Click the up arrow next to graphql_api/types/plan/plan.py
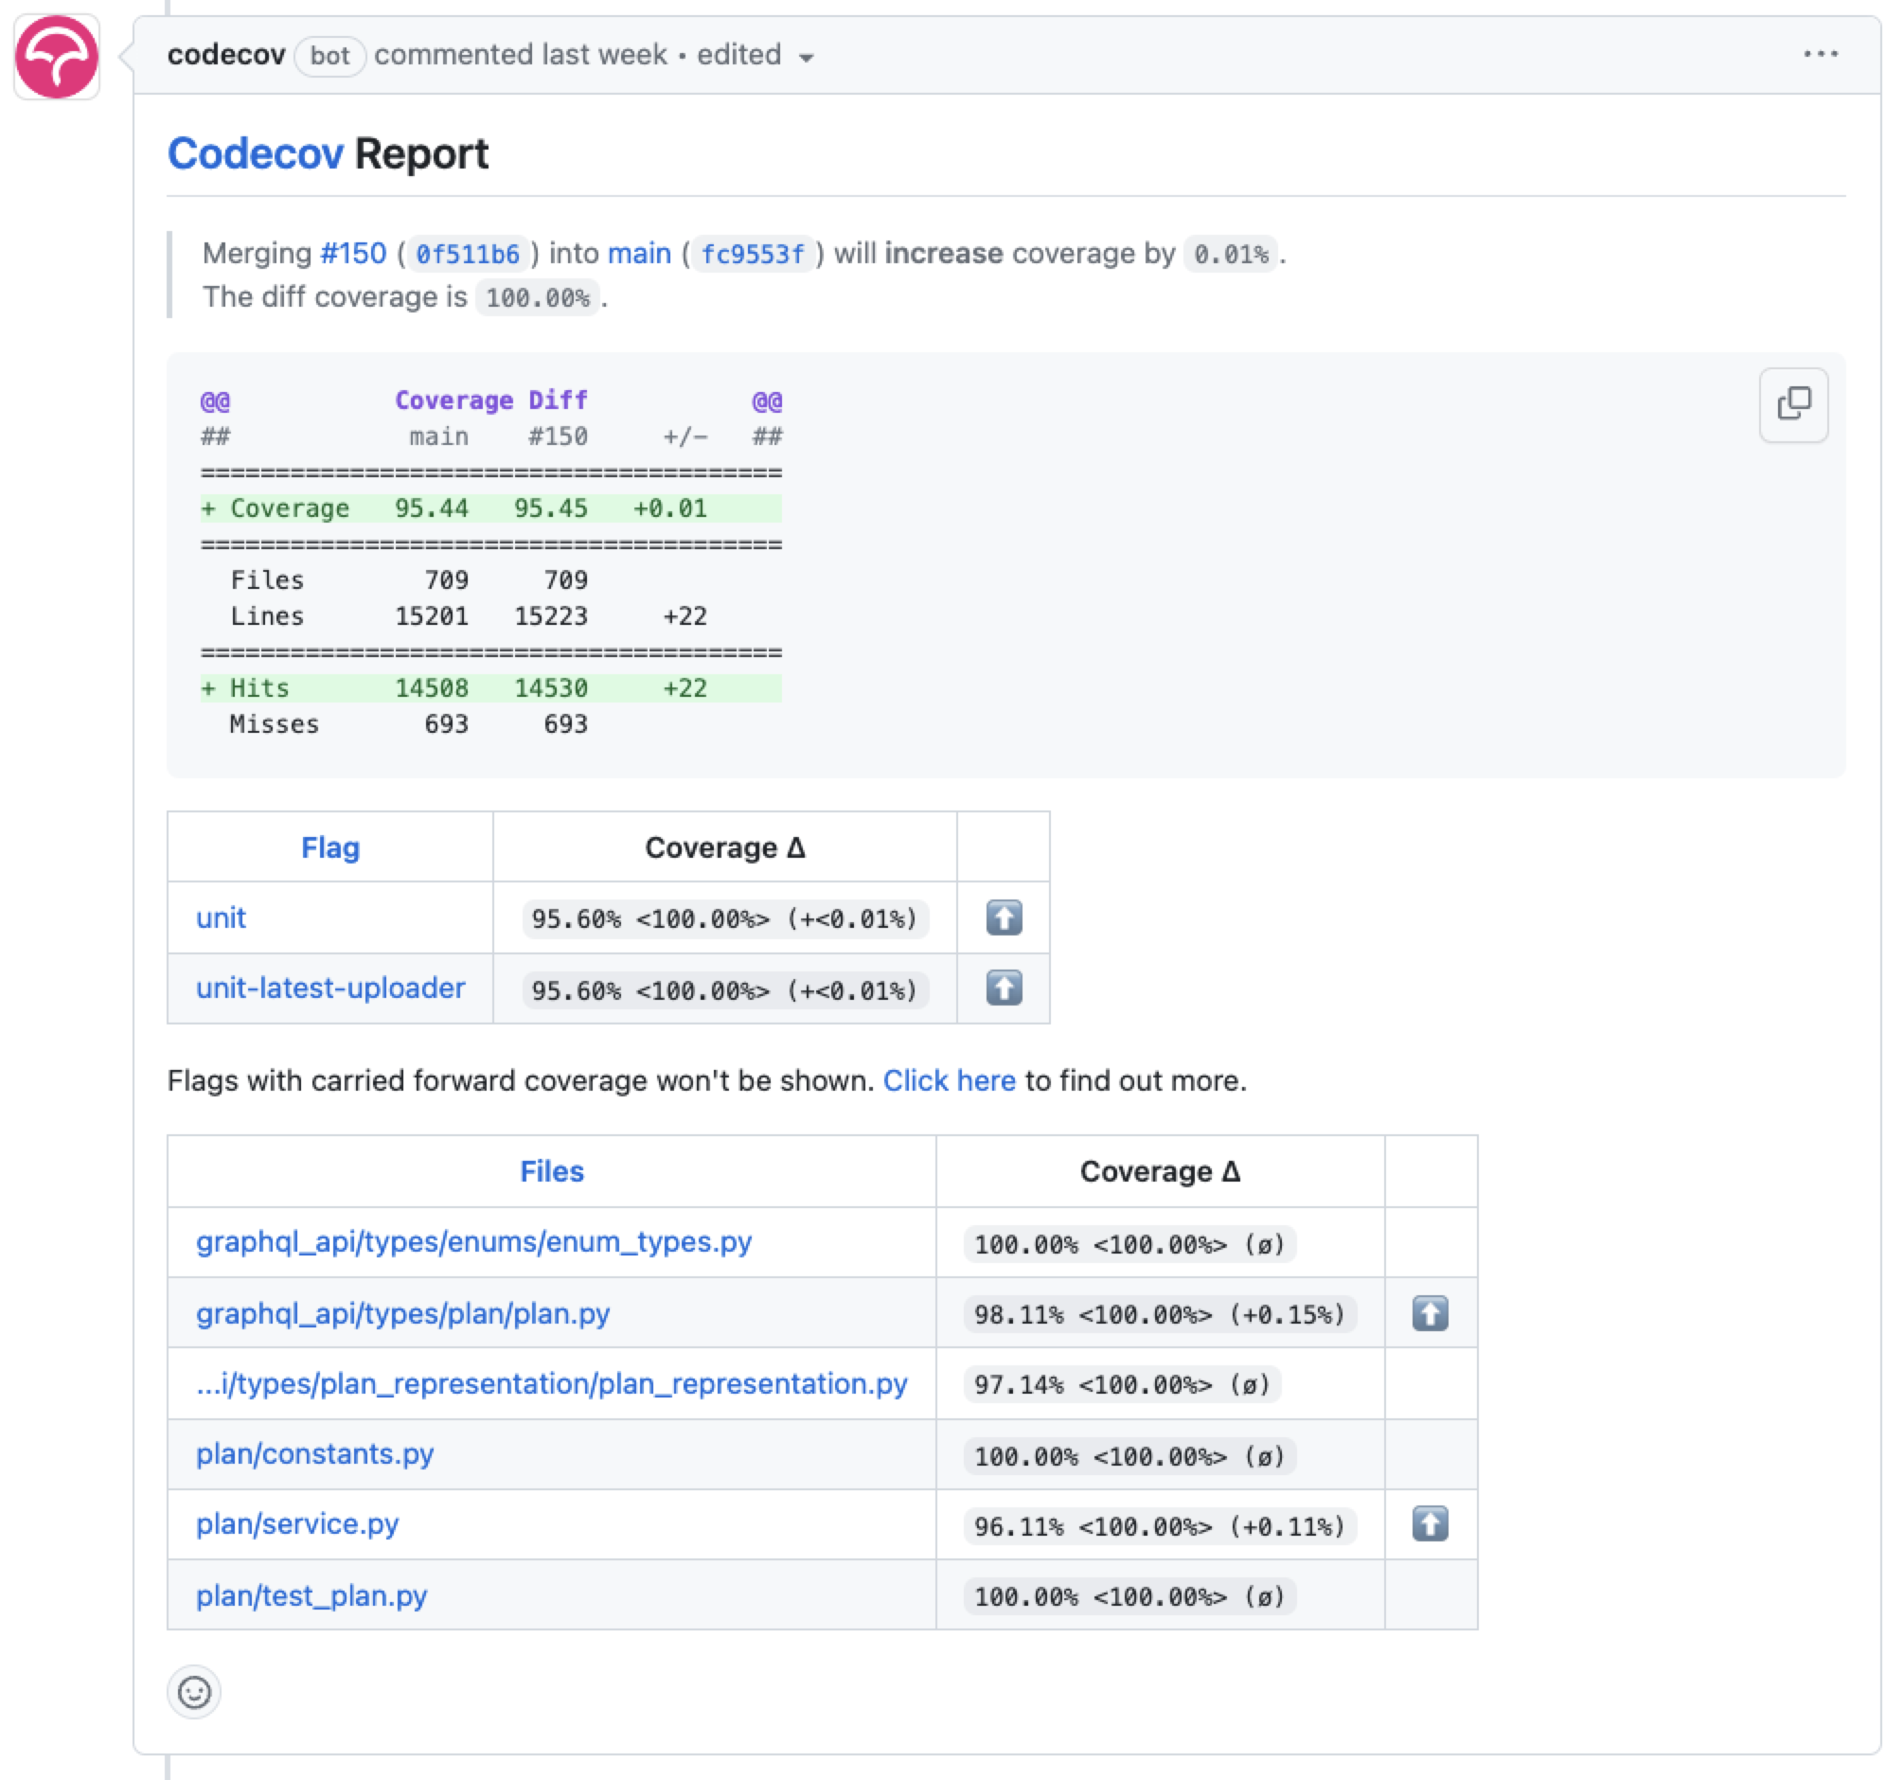The width and height of the screenshot is (1903, 1780). tap(1431, 1312)
